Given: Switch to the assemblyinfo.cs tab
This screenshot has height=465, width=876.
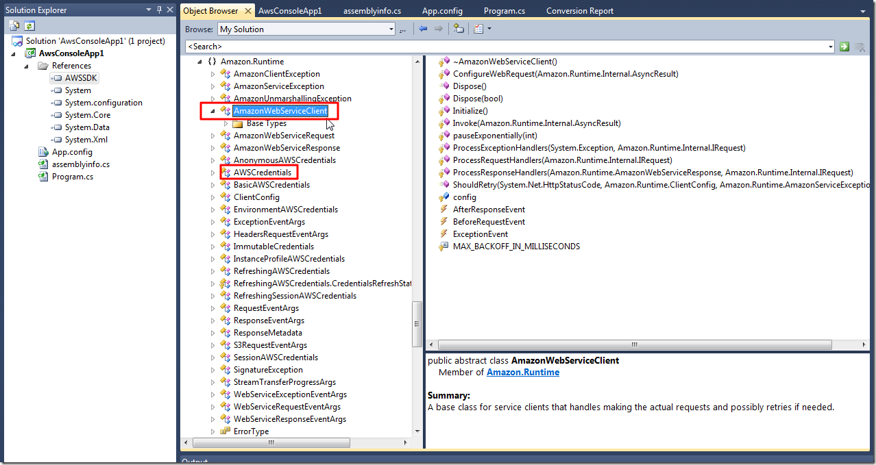Looking at the screenshot, I should pos(372,11).
